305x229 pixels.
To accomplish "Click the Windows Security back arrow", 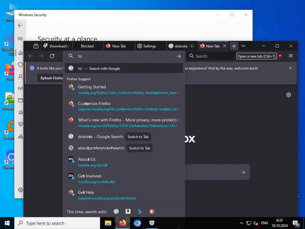I will tap(20, 25).
